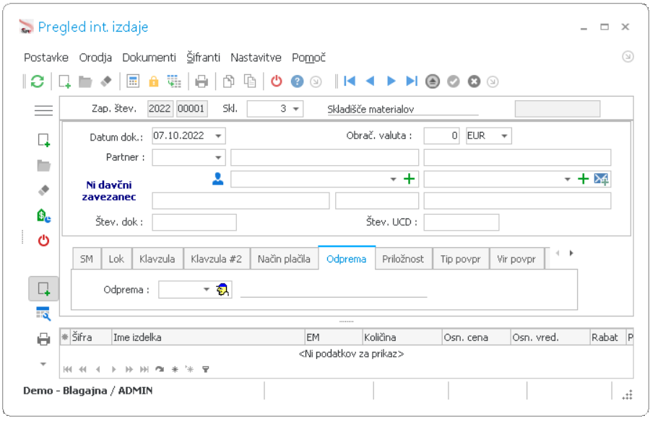
Task: Switch to the Priložnost tab
Action: coord(403,259)
